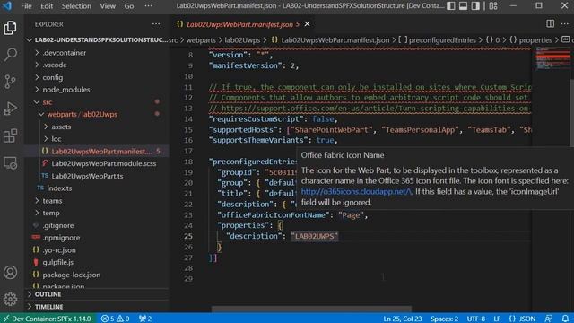Open the Selection menu
The width and height of the screenshot is (574, 323).
pos(76,6)
